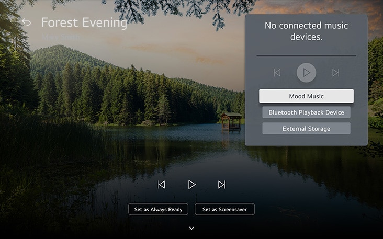Select Mood Music as the source
Screen dimensions: 383x239
pyautogui.click(x=306, y=96)
